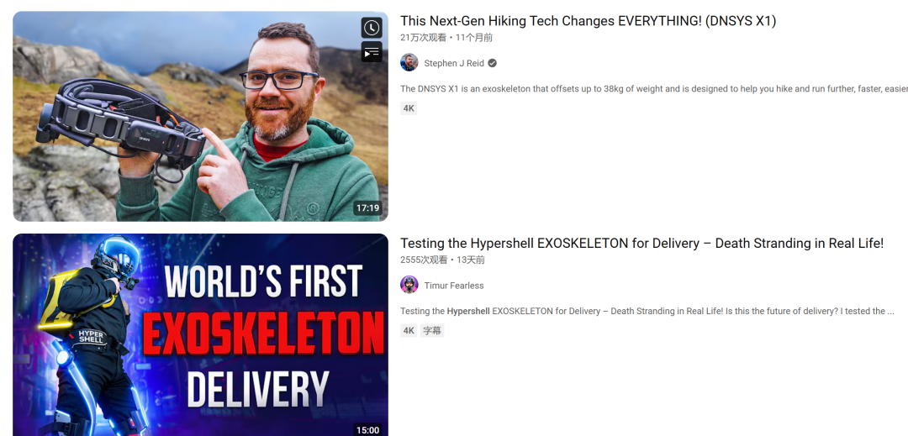Click the 15:00 duration badge
Screen dimensions: 908x436
click(367, 429)
